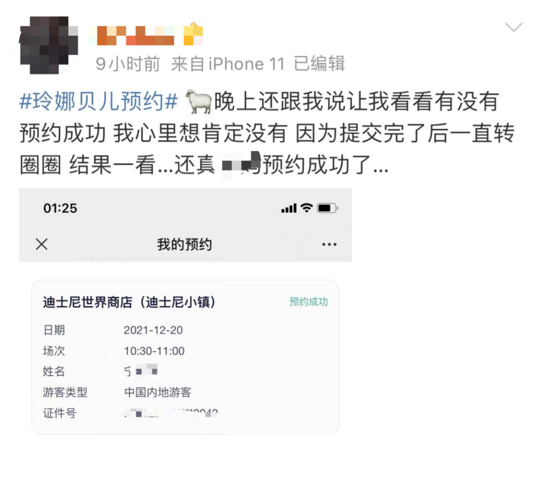Tap the 01:25 clock in status bar
Image resolution: width=541 pixels, height=494 pixels.
60,208
